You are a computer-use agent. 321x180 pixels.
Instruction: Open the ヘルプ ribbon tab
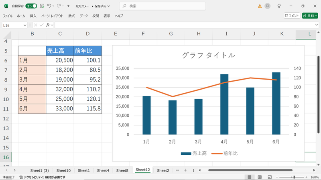(x=119, y=16)
